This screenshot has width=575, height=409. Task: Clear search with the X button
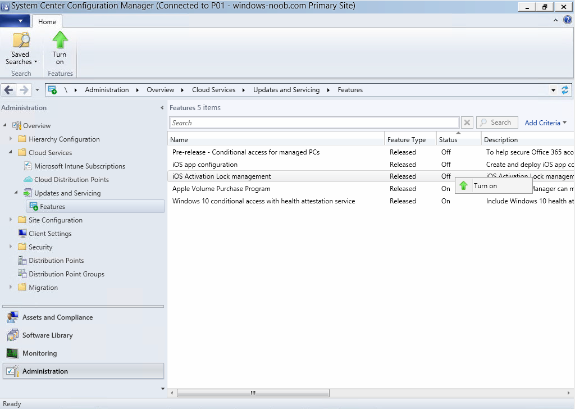(x=467, y=122)
